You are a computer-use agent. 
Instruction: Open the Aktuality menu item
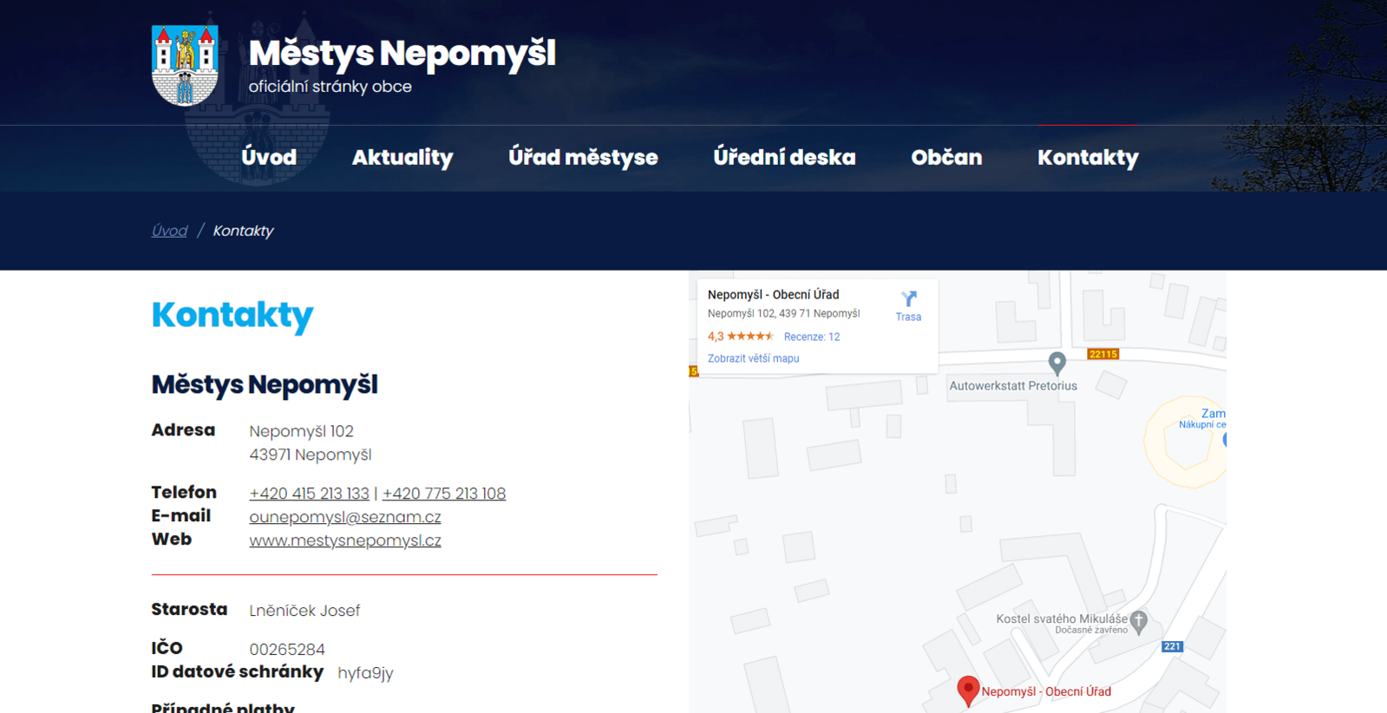[402, 158]
